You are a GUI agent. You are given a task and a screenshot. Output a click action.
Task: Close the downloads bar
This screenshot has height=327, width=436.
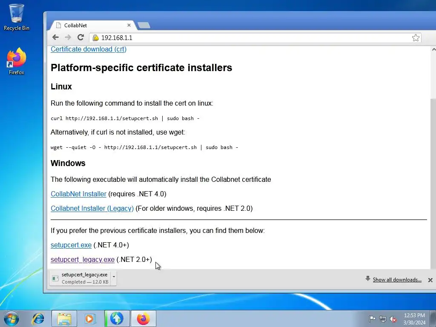pos(430,280)
